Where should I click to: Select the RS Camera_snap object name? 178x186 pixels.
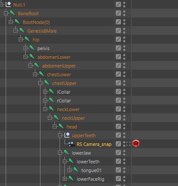point(94,144)
